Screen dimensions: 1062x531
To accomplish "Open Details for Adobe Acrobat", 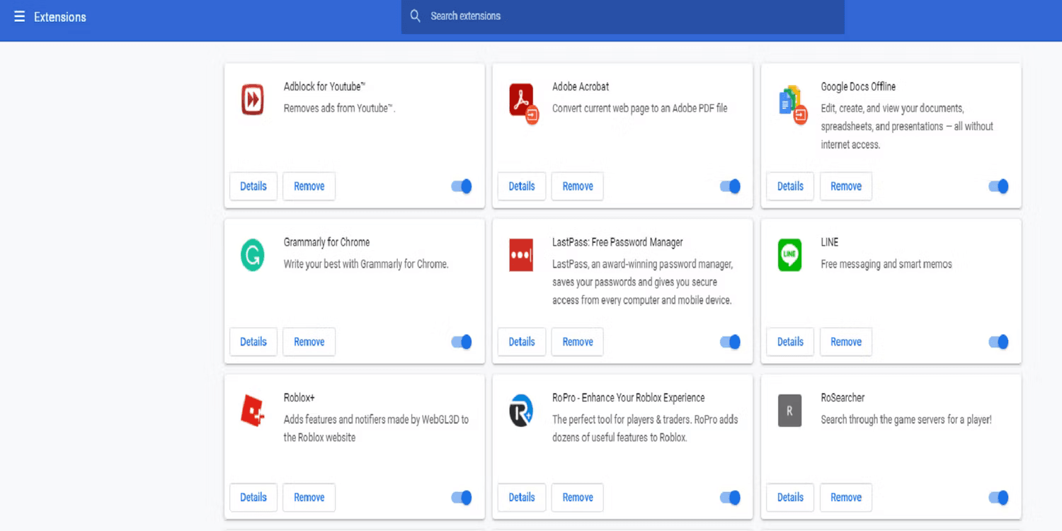I will click(521, 186).
